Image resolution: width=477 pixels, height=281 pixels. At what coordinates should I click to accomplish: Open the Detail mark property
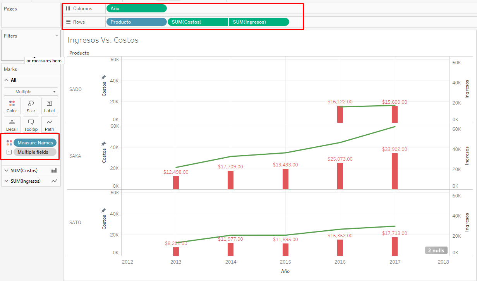click(12, 124)
